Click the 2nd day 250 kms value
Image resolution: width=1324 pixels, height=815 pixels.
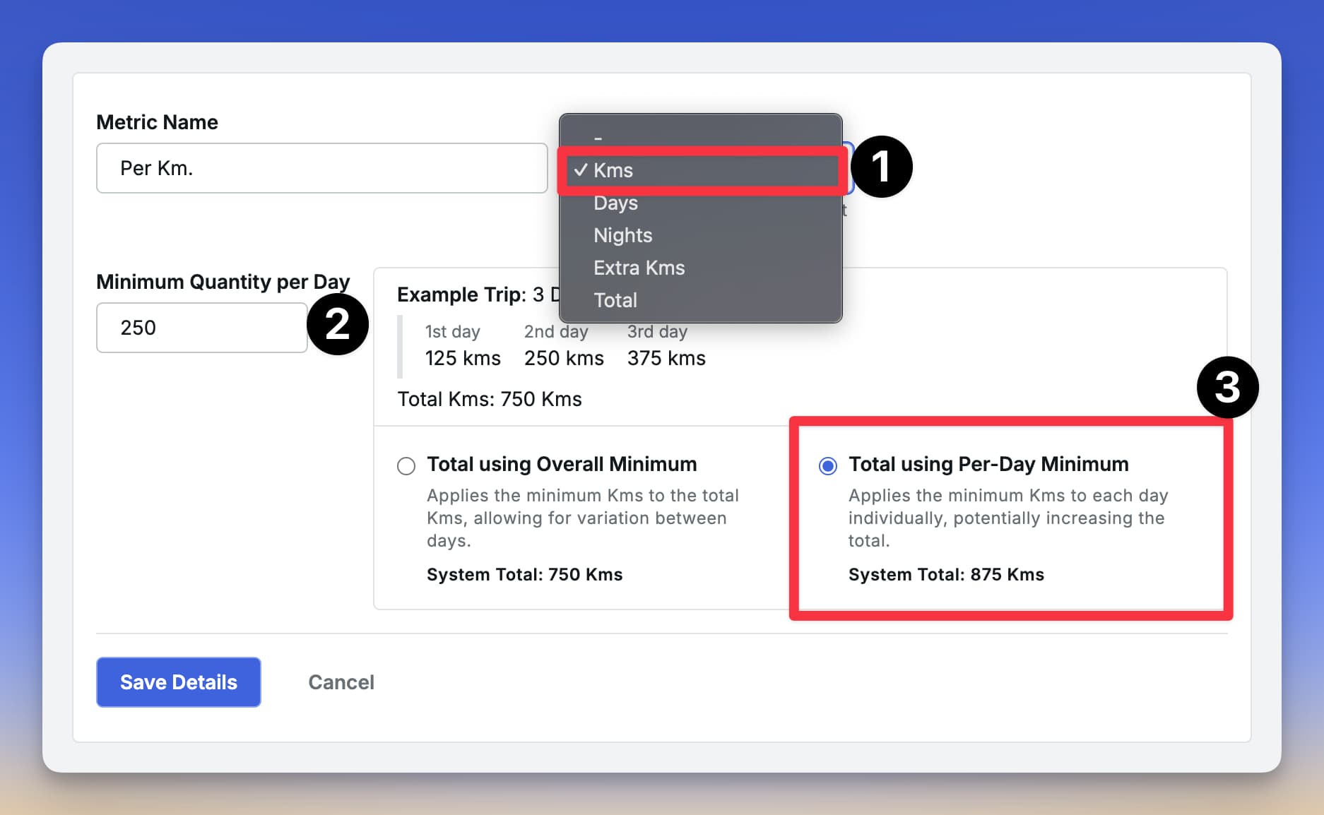564,358
